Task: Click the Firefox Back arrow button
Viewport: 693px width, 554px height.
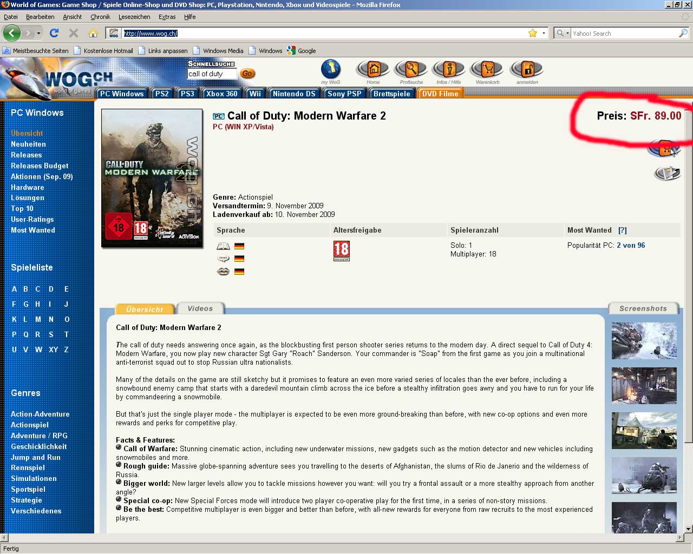Action: 11,33
